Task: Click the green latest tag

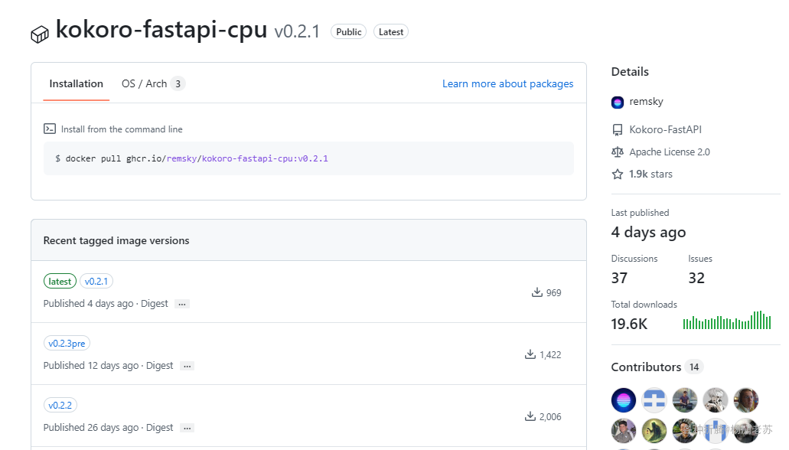Action: point(60,282)
